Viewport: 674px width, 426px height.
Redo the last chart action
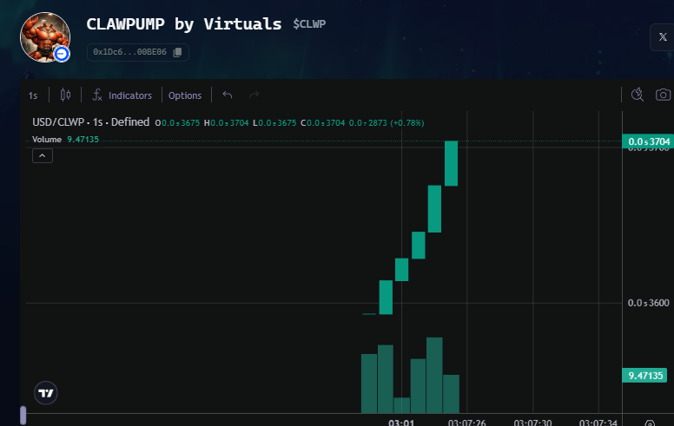click(x=254, y=95)
